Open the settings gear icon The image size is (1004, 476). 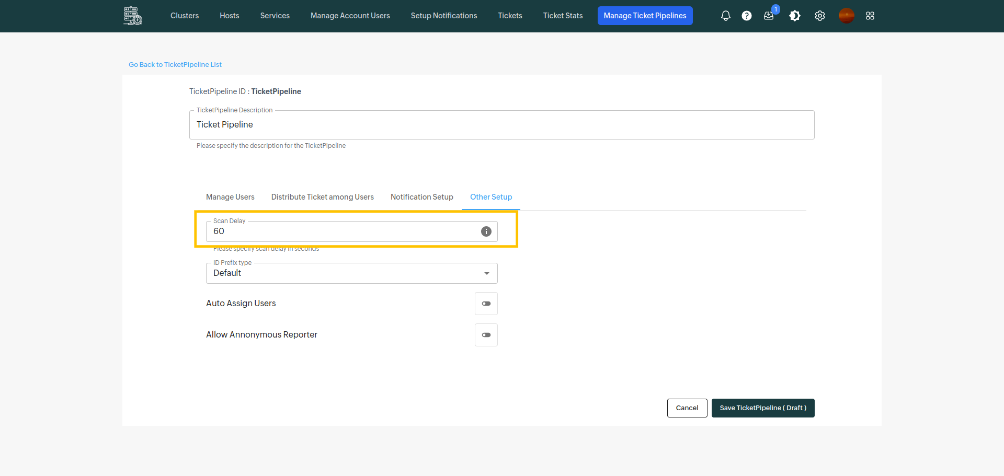click(x=820, y=16)
